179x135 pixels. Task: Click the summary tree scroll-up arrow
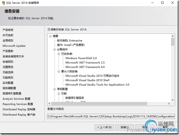pyautogui.click(x=173, y=36)
